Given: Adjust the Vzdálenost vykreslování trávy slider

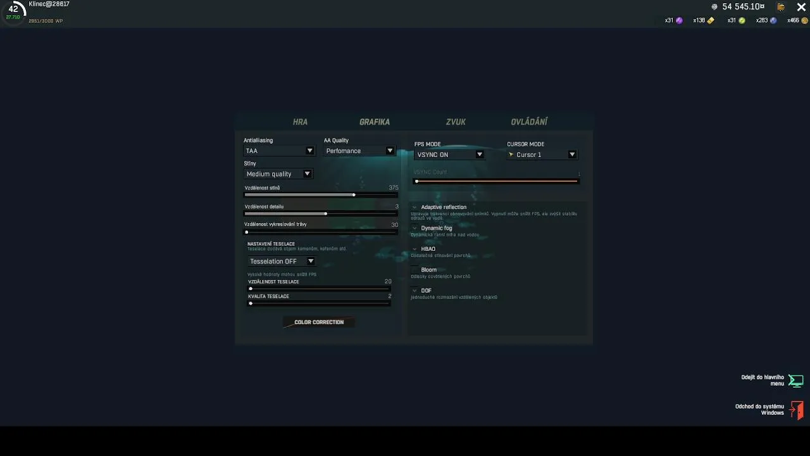Looking at the screenshot, I should pos(321,232).
